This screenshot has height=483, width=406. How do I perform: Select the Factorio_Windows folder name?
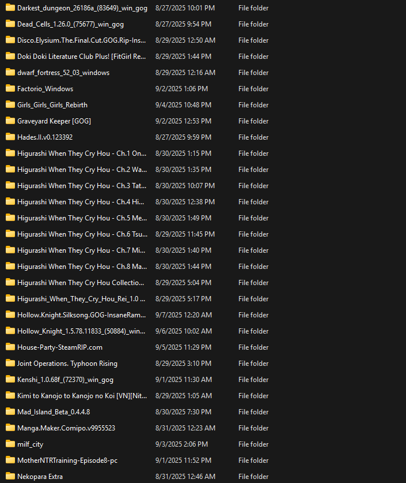[45, 89]
